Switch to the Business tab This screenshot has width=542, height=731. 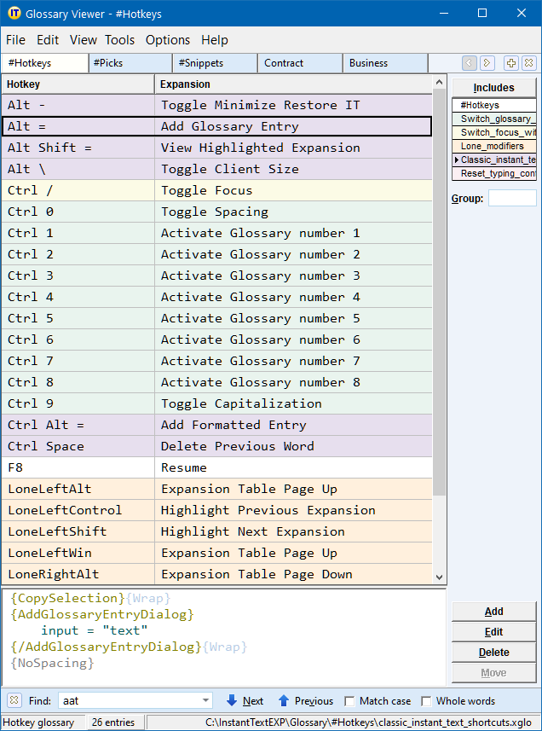point(385,63)
